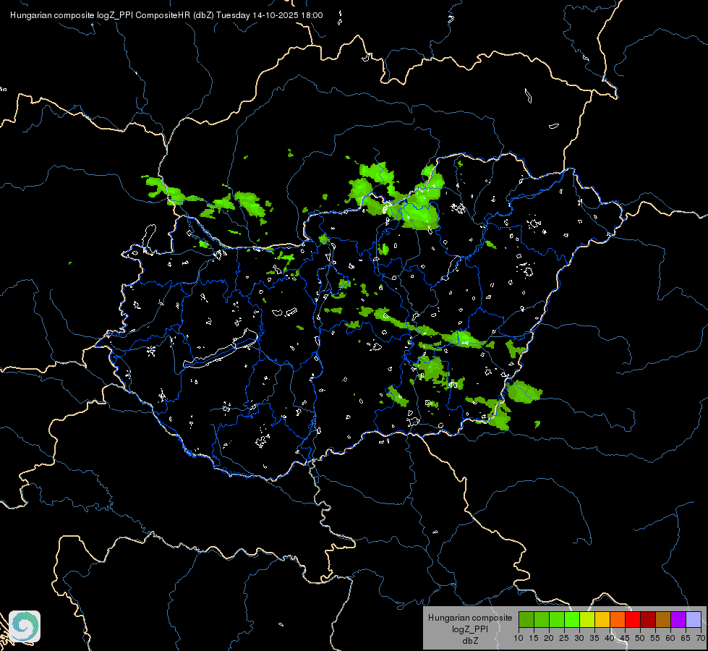
Task: Click the legend scale value 70
Action: 701,638
